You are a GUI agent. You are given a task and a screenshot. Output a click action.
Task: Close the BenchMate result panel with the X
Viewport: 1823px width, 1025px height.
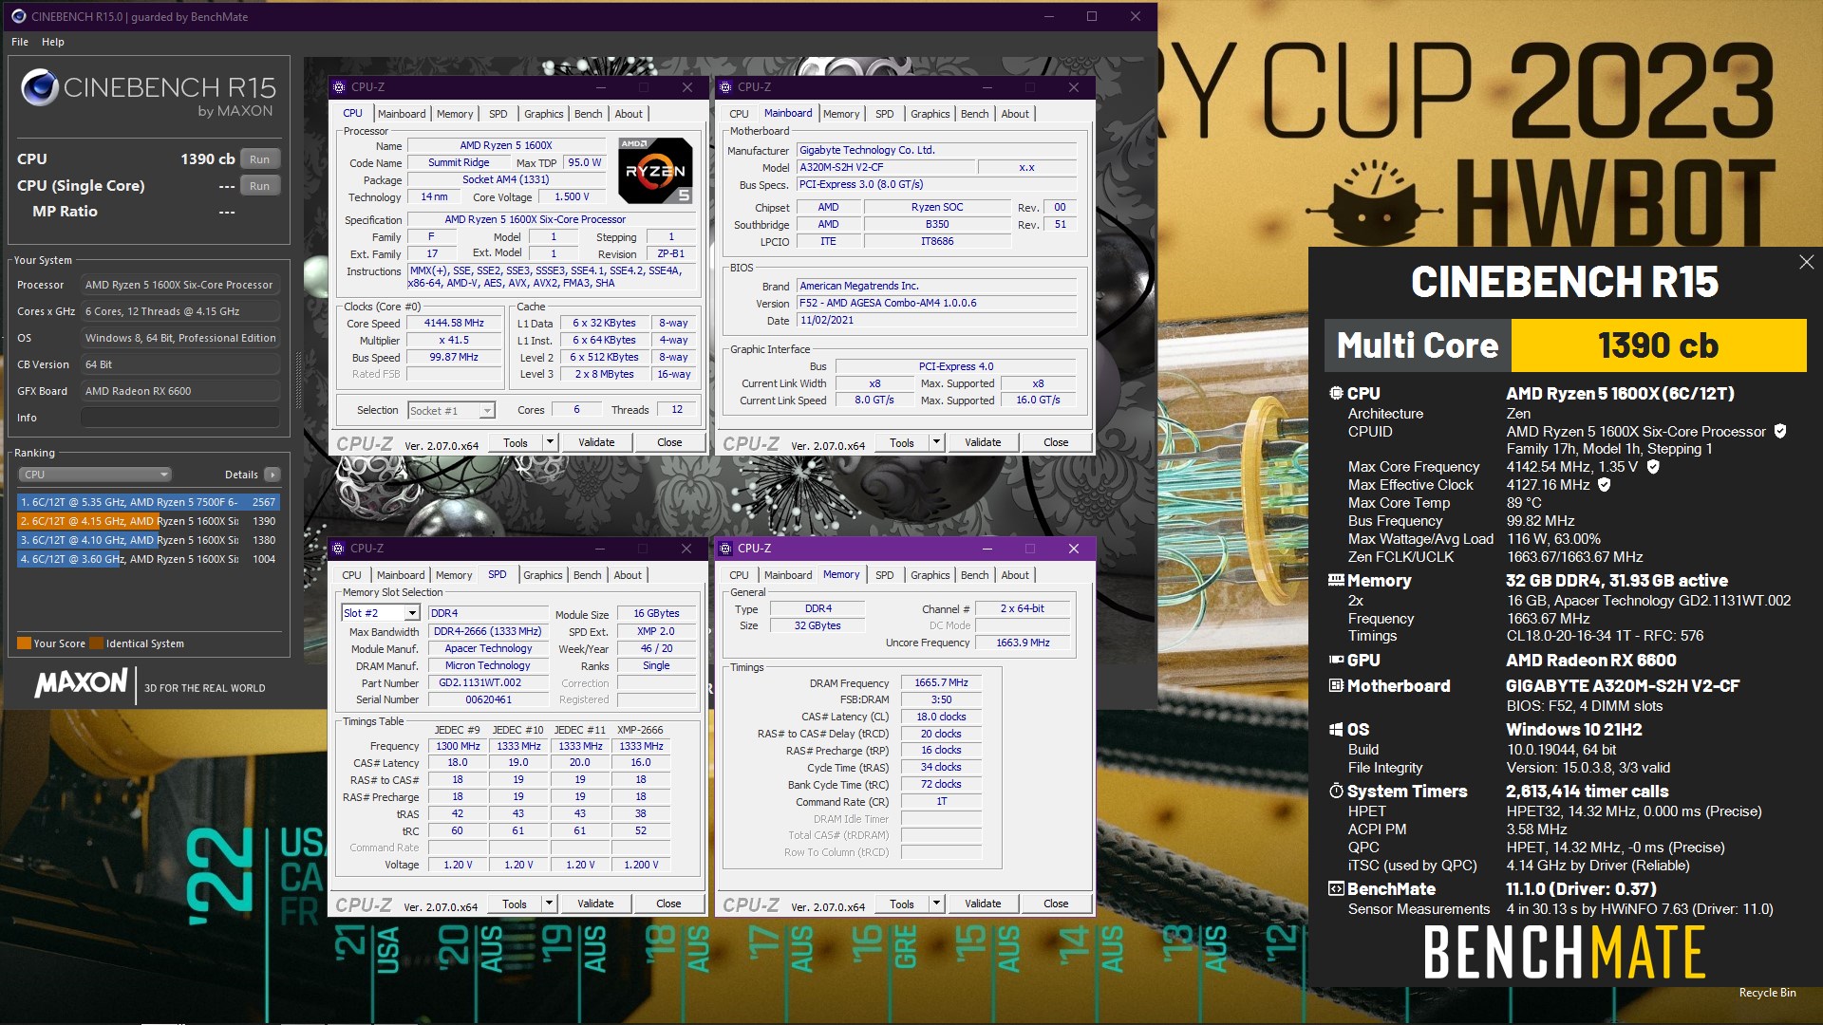(1806, 262)
